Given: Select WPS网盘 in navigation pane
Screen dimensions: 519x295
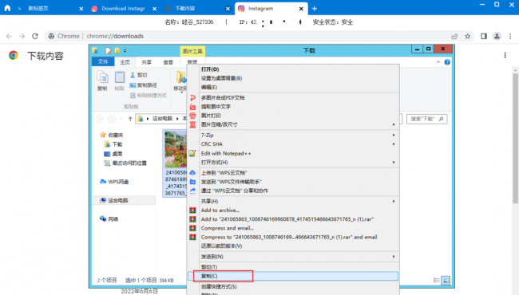Looking at the screenshot, I should (x=114, y=182).
